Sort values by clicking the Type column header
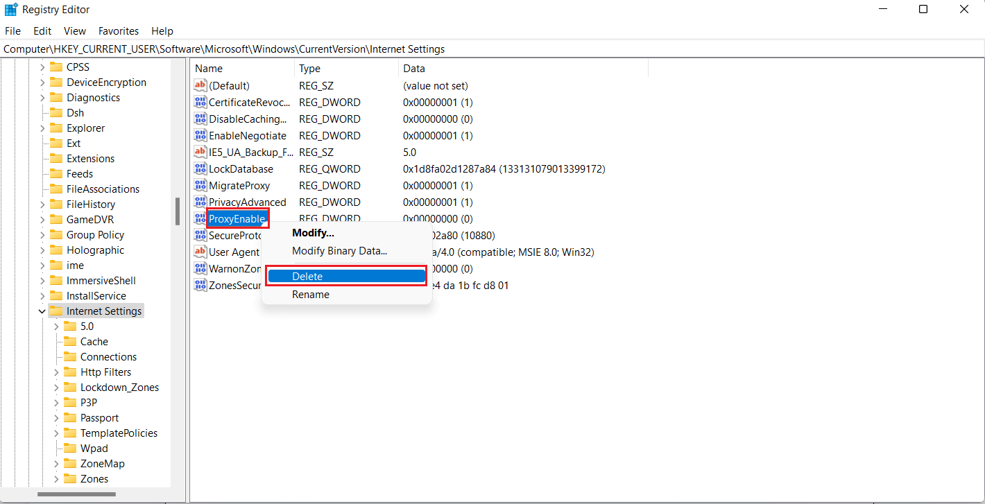985x504 pixels. pos(309,68)
